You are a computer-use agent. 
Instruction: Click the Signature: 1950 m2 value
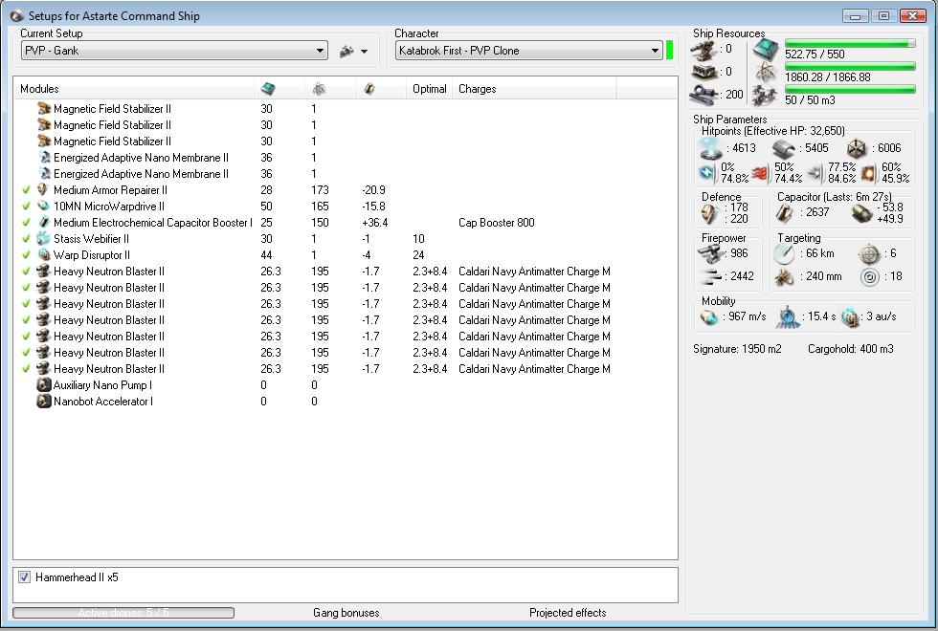click(x=737, y=349)
